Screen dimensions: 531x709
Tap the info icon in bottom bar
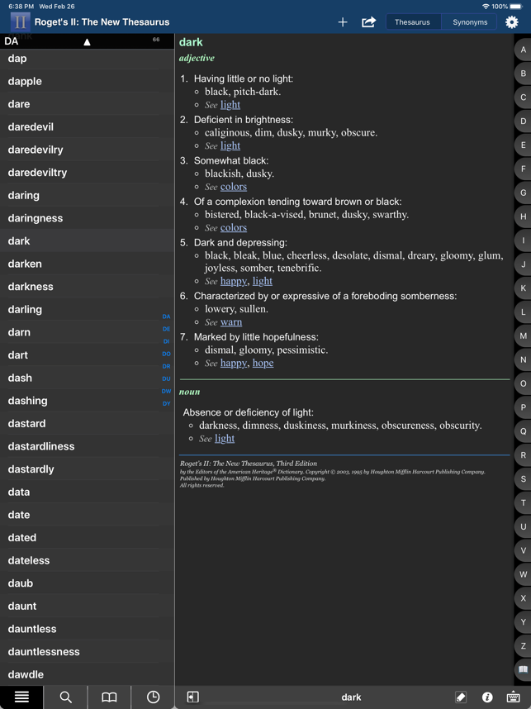click(487, 697)
